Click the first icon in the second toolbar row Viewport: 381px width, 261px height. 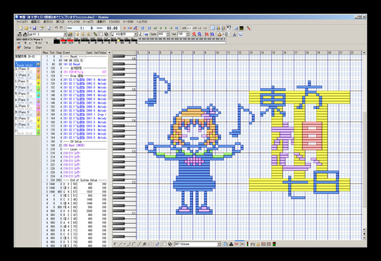(x=20, y=34)
